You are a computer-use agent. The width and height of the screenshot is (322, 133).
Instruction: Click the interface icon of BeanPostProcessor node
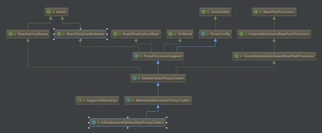(x=256, y=12)
